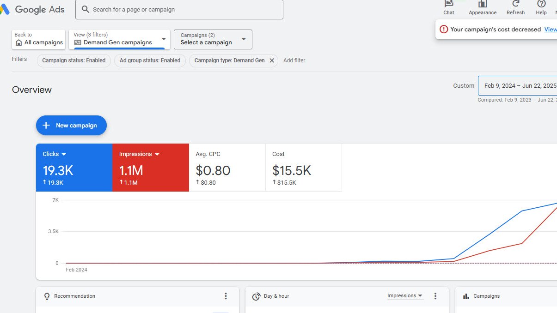This screenshot has width=557, height=313.
Task: Click the Custom date range label
Action: coord(464,85)
